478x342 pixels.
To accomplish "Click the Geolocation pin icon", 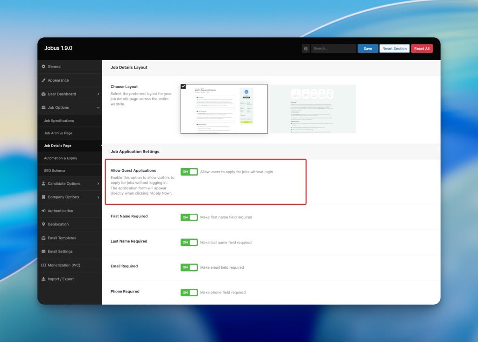I will tap(43, 224).
